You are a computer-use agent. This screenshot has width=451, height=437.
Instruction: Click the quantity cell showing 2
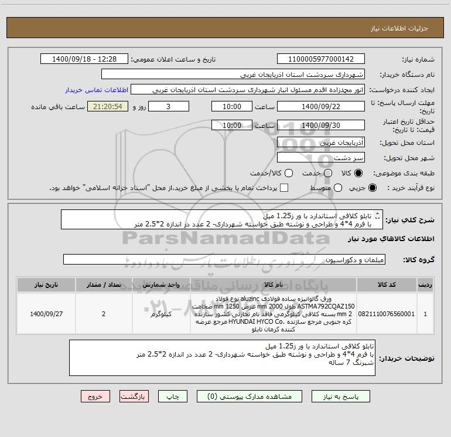(104, 314)
